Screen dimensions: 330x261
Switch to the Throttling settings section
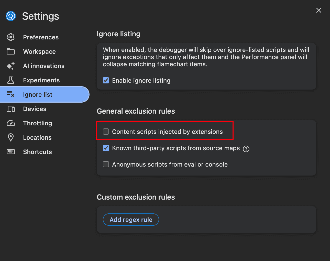[37, 123]
